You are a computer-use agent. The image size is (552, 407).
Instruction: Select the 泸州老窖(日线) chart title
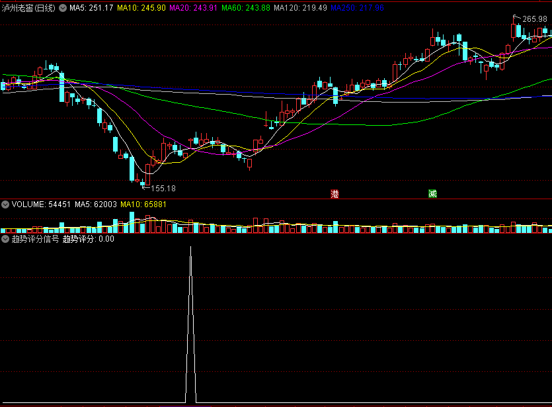[28, 8]
